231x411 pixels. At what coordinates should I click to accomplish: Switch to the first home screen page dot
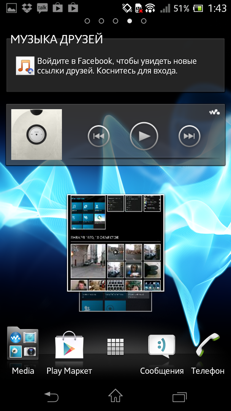(x=87, y=21)
